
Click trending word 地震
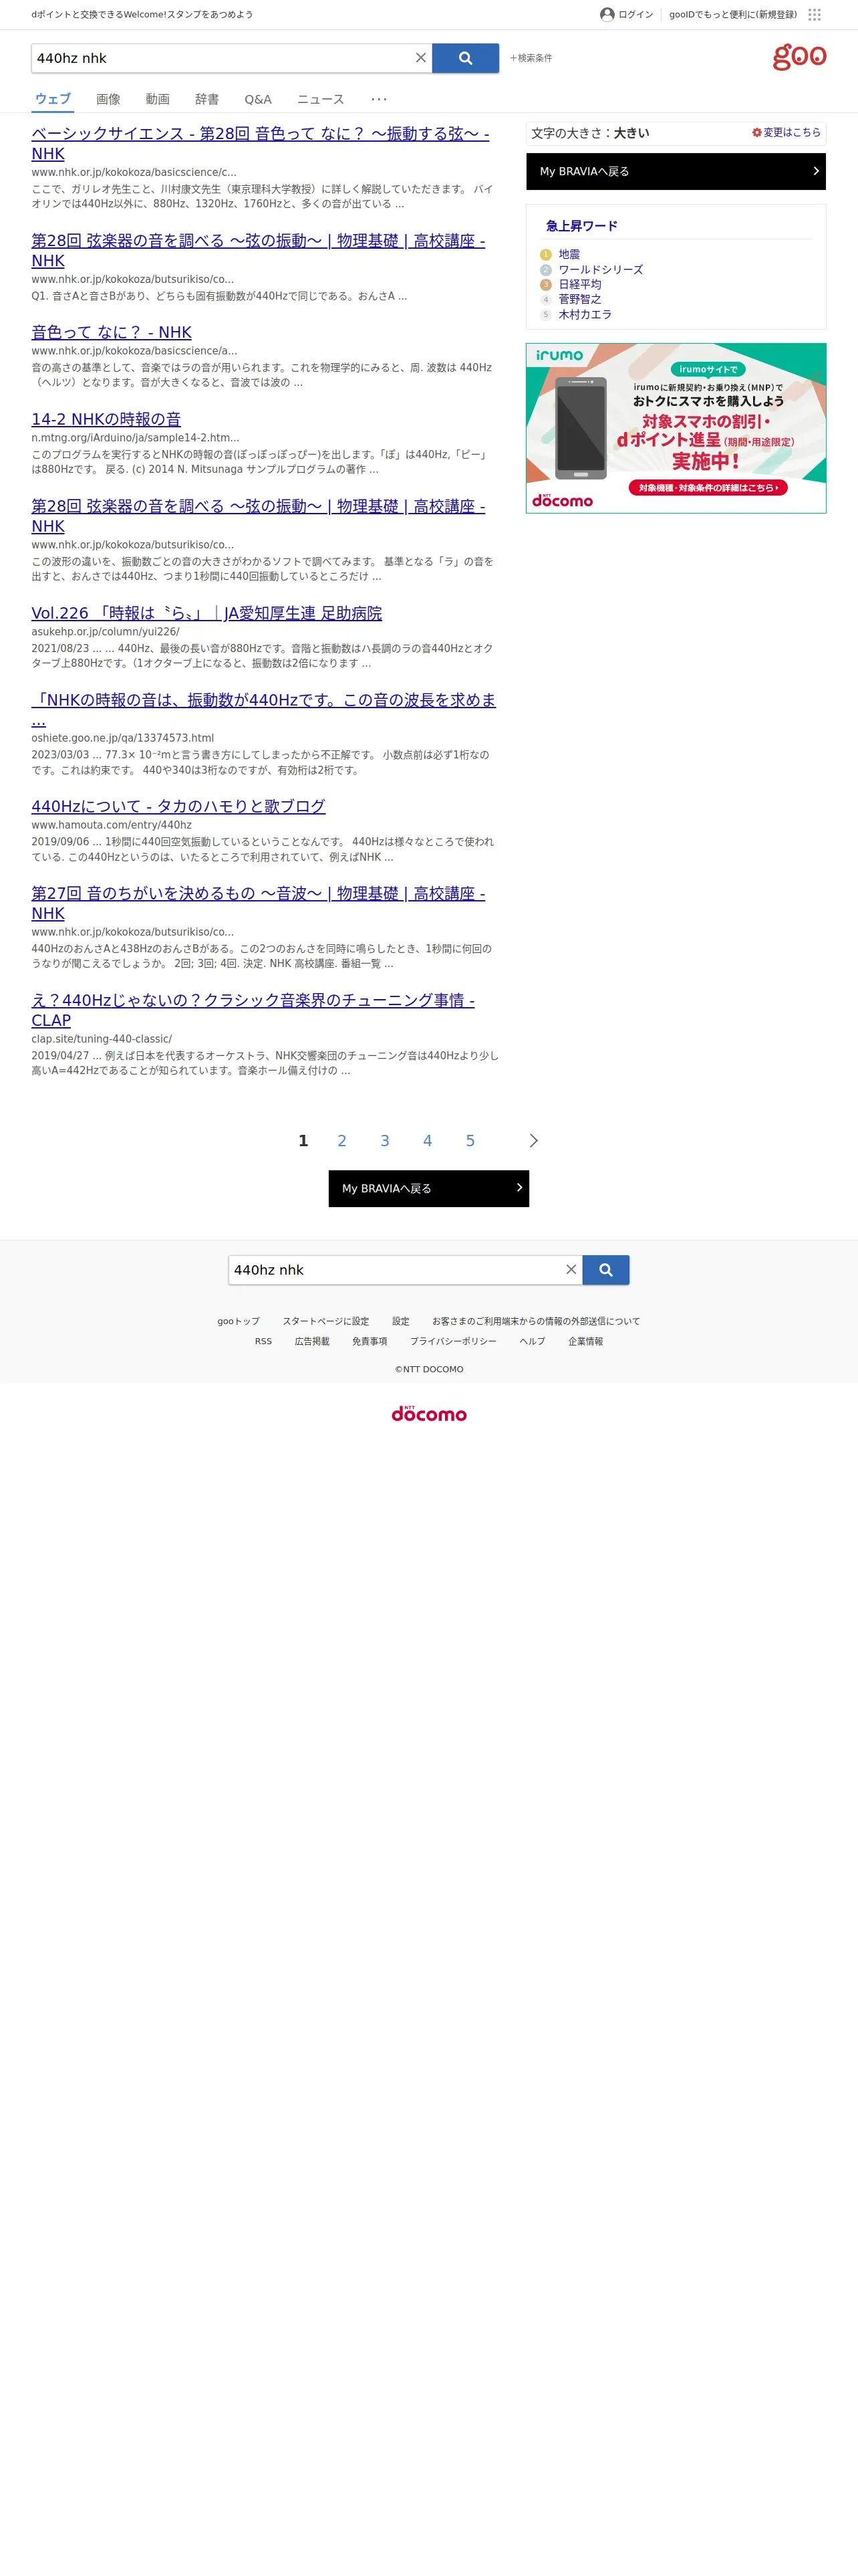(569, 254)
